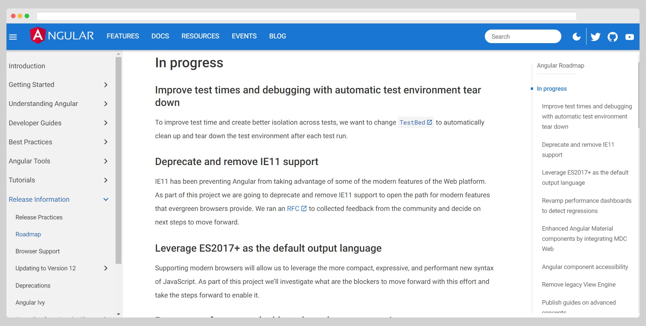Open the RFC feedback link
The image size is (646, 326).
(x=293, y=209)
